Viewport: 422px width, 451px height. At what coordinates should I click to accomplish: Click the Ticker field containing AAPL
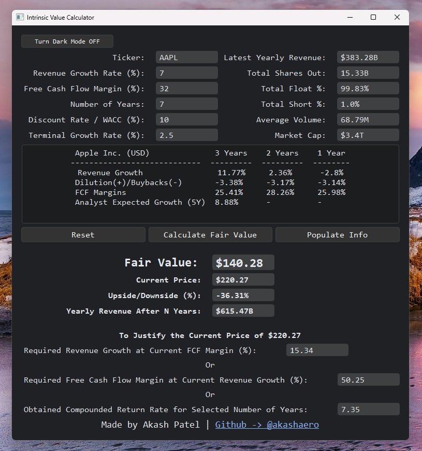pos(187,57)
